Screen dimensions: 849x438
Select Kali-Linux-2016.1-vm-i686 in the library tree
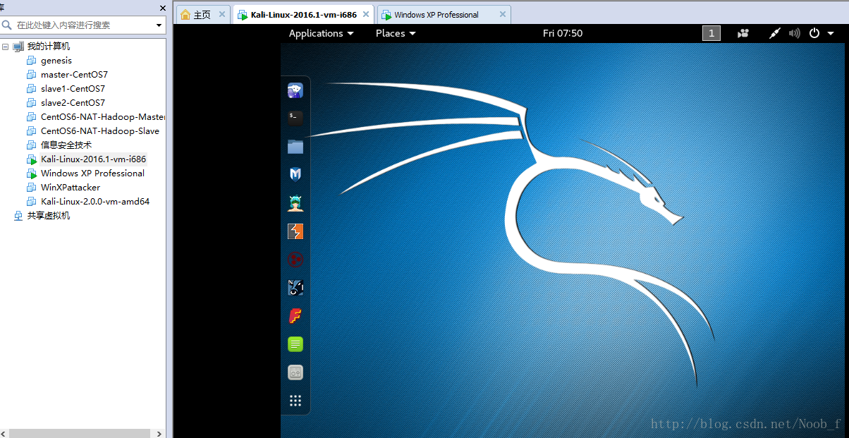coord(93,159)
